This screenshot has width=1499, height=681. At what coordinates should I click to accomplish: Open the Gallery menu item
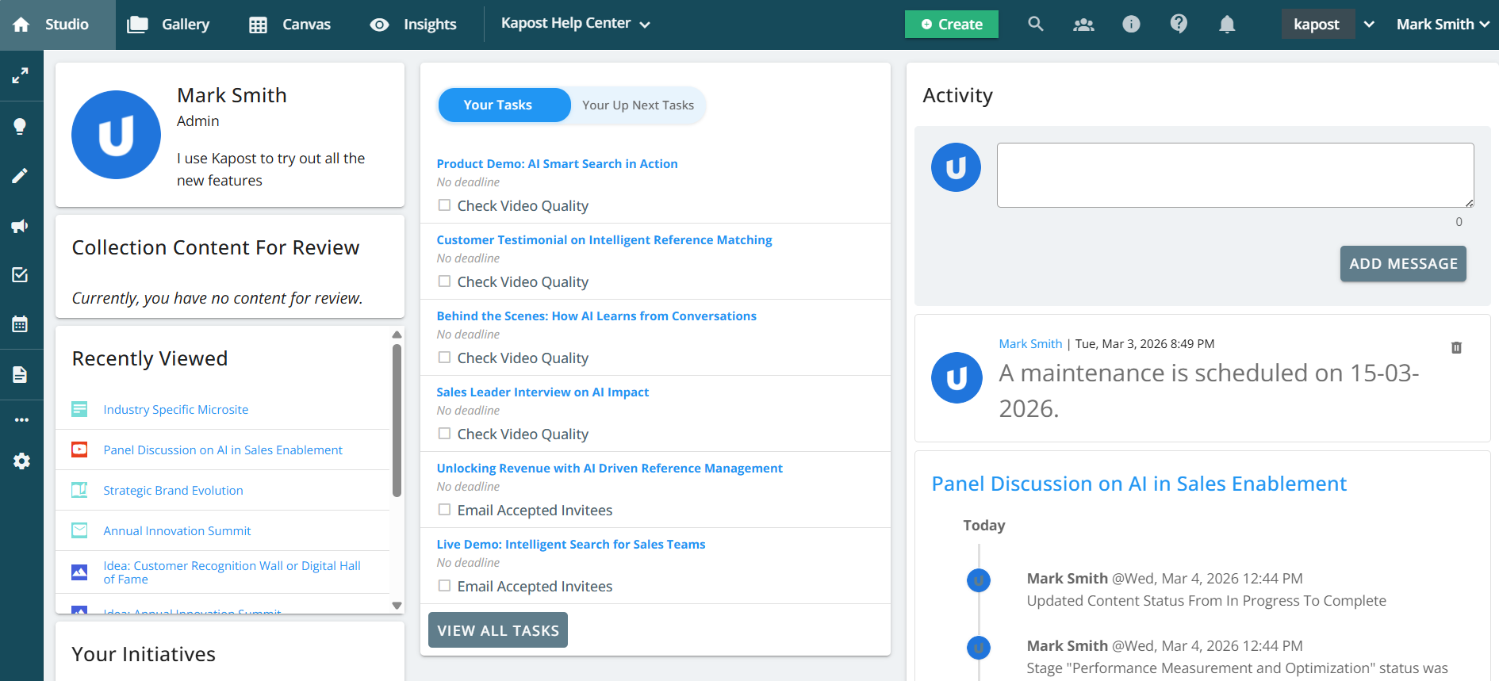pyautogui.click(x=169, y=25)
